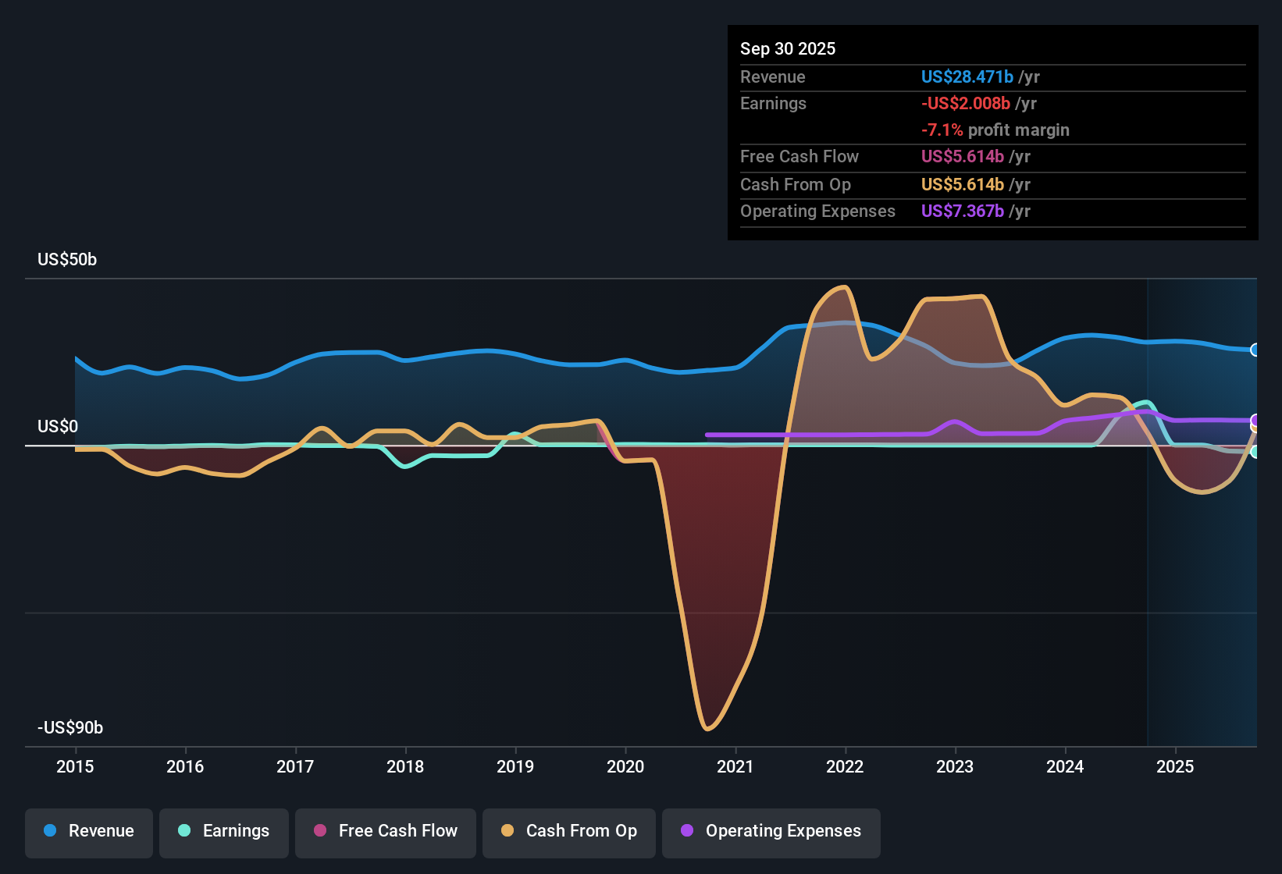Click the orange Cash From Op color swatch

[x=506, y=831]
